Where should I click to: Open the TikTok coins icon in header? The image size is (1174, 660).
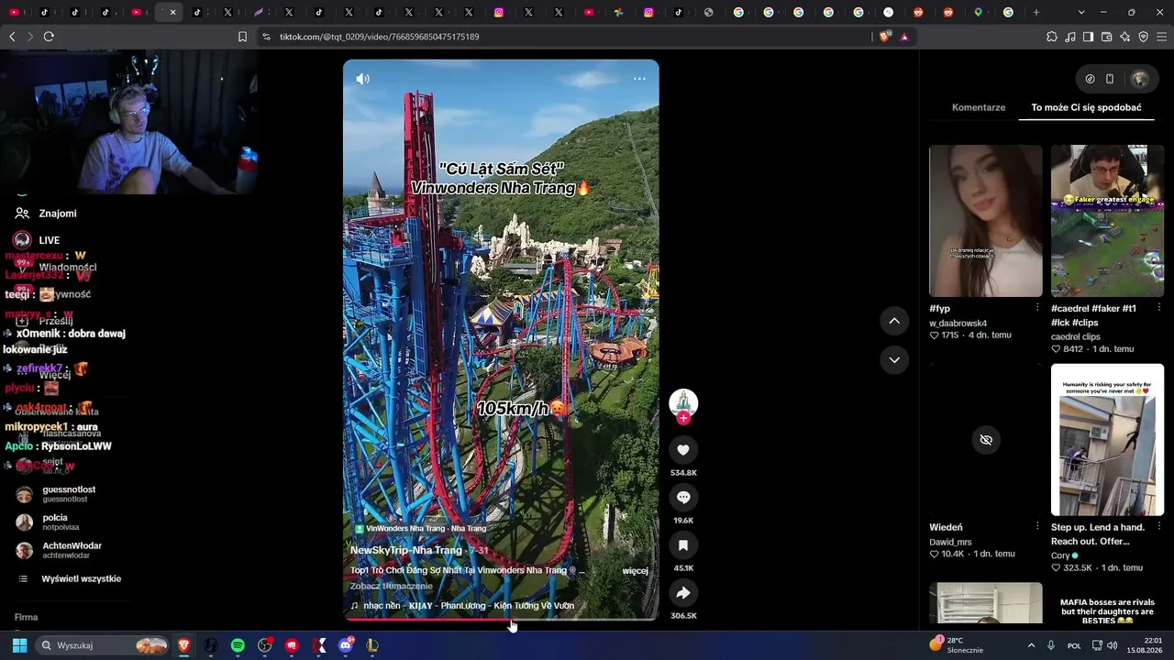[x=1090, y=79]
